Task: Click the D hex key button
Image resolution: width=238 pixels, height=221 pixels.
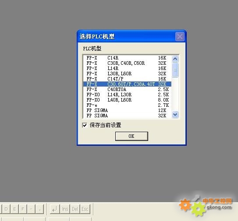Action: [6, 209]
